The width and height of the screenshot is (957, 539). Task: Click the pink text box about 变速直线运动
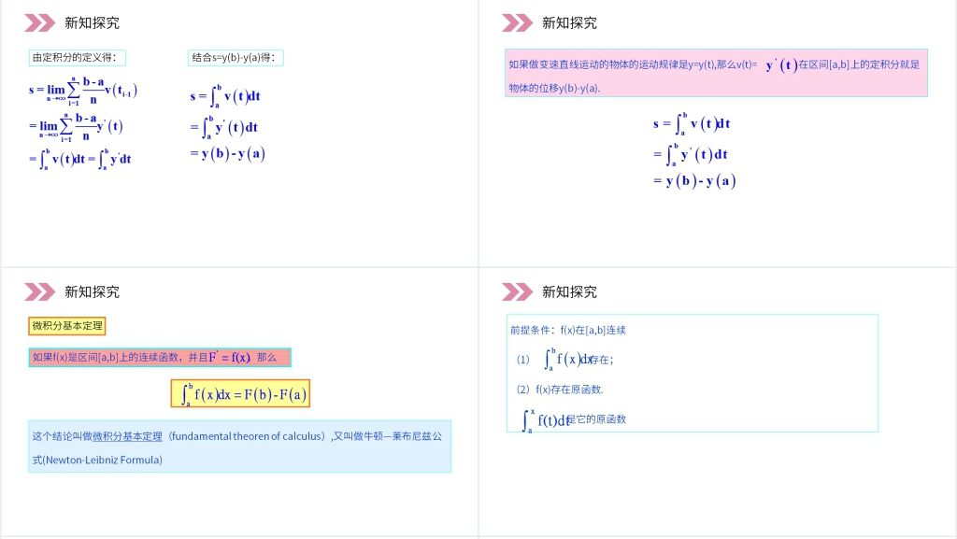coord(716,74)
